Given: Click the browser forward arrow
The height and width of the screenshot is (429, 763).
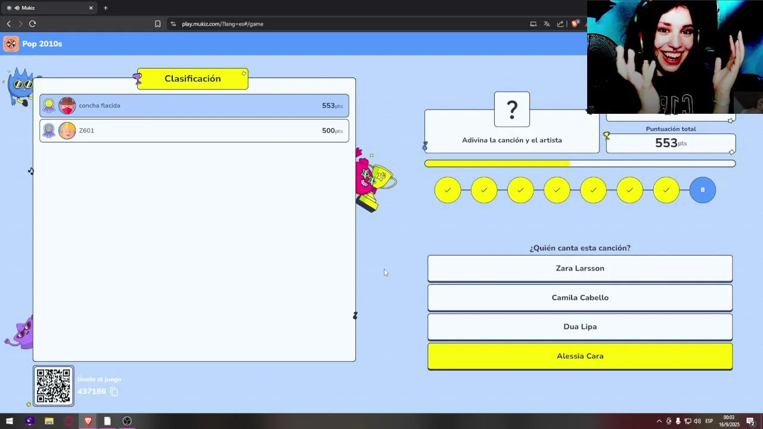Looking at the screenshot, I should [x=20, y=24].
